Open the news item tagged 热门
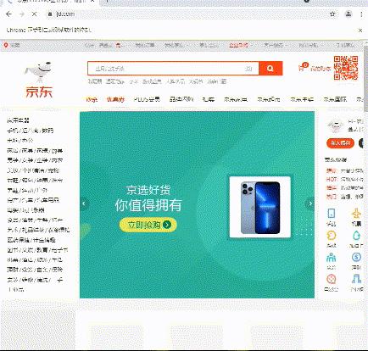 point(344,197)
